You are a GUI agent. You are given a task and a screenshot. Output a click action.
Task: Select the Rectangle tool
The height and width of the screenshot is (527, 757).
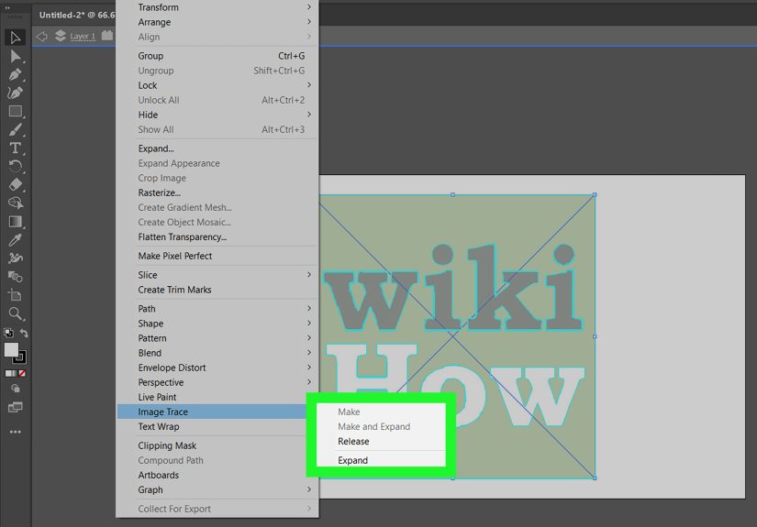(x=16, y=112)
